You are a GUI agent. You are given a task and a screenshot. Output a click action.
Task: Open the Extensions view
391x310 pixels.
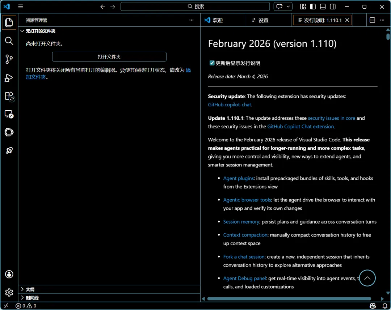point(9,96)
